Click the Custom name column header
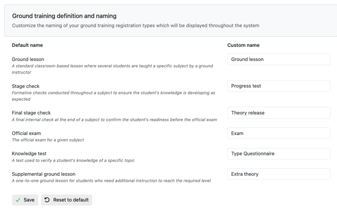 pyautogui.click(x=243, y=45)
